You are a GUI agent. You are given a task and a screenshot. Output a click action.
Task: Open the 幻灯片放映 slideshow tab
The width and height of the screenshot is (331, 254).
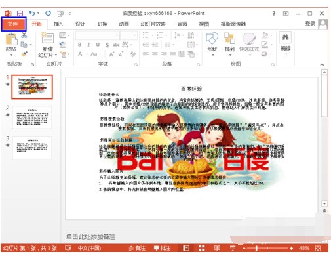point(153,24)
